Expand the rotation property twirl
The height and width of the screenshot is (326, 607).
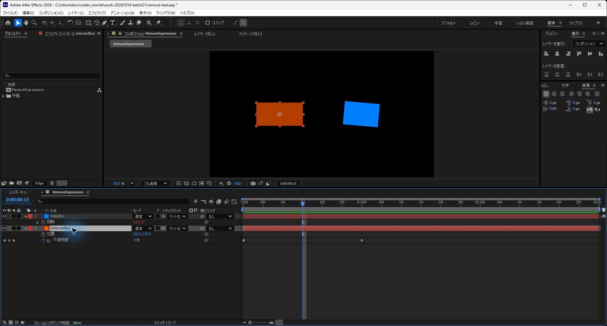click(38, 222)
